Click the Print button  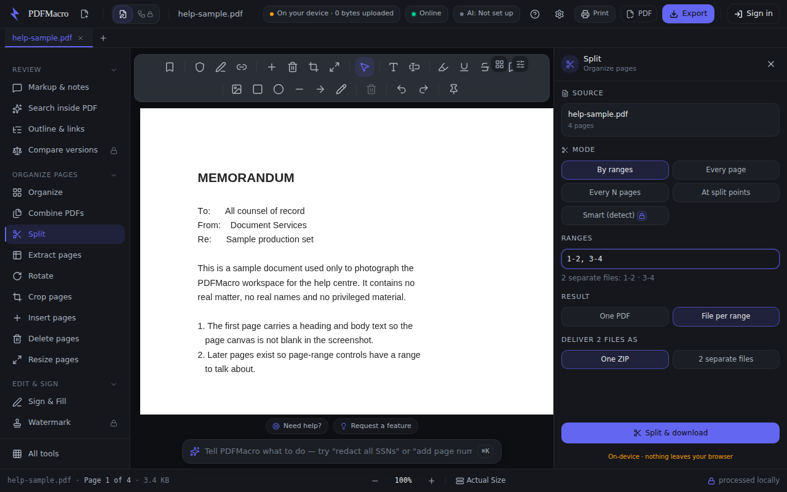595,14
